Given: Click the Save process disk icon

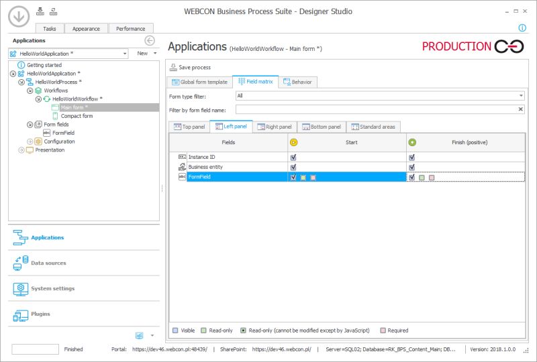Looking at the screenshot, I should point(173,67).
